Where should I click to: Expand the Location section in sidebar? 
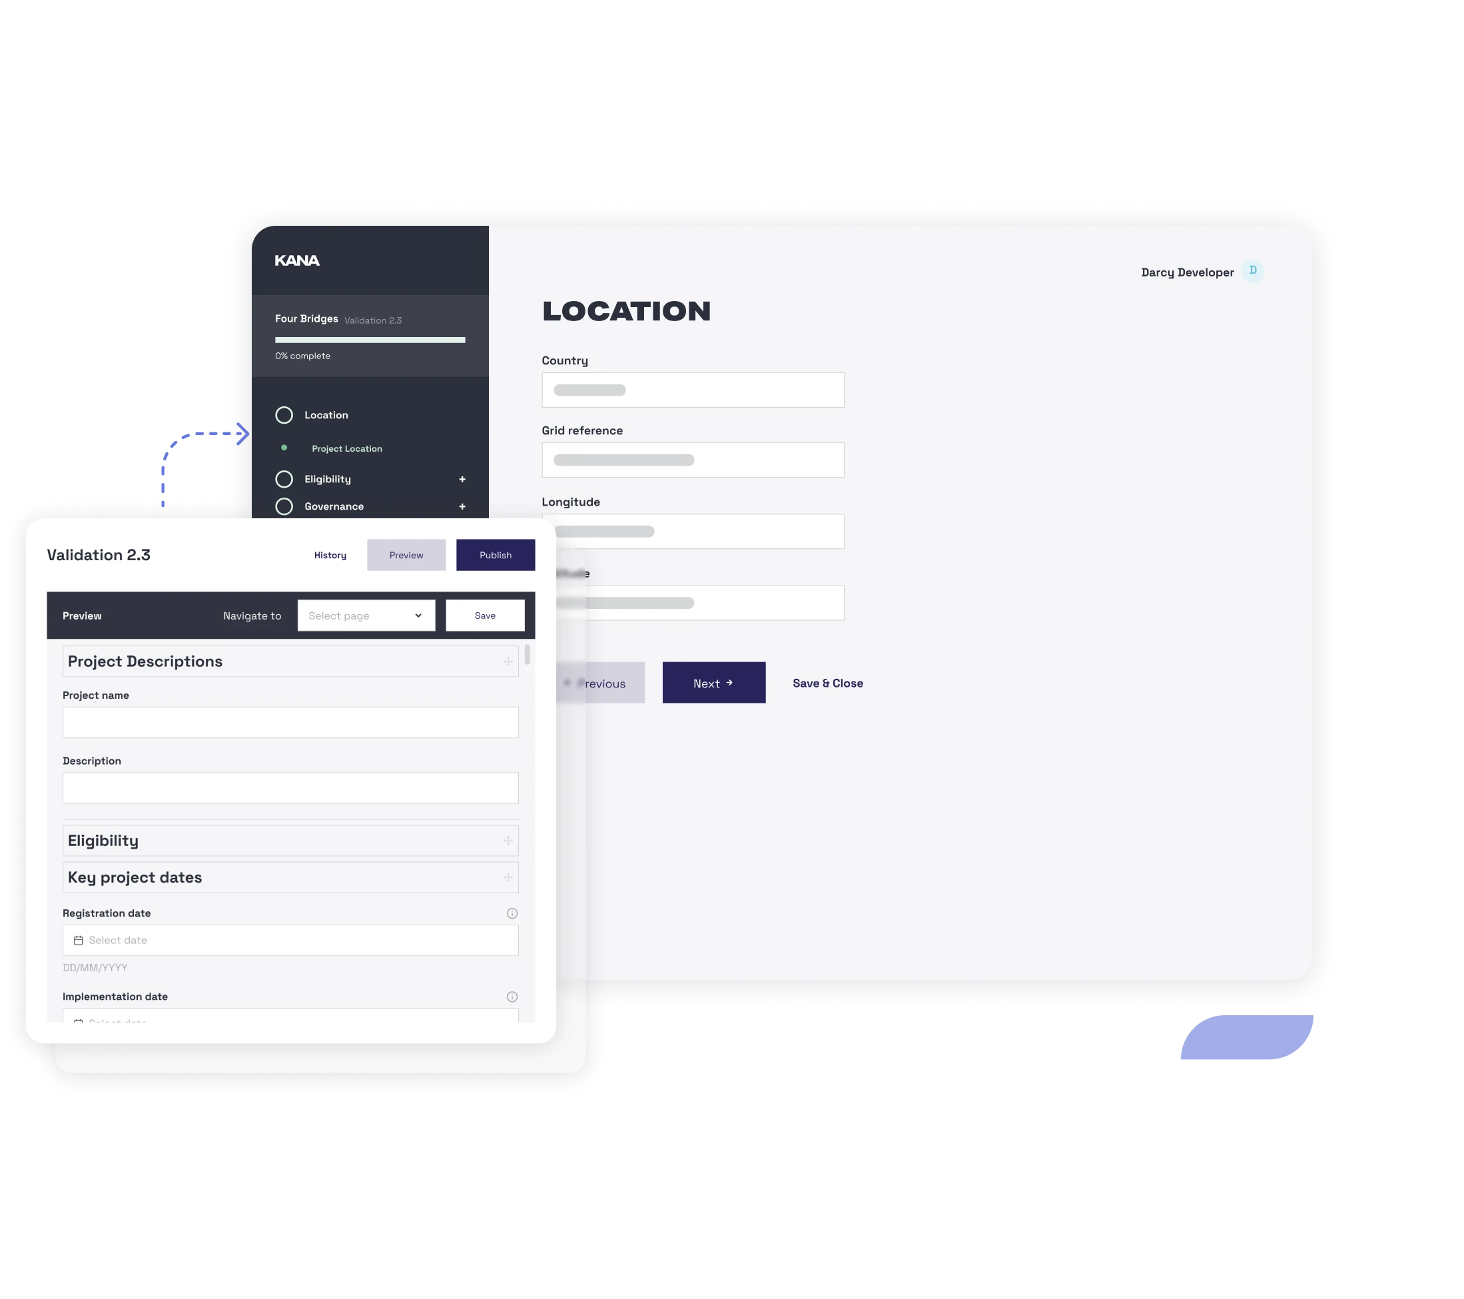(x=327, y=414)
